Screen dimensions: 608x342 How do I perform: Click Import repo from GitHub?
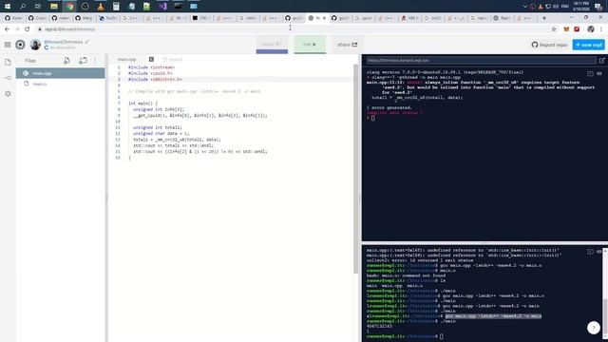549,45
